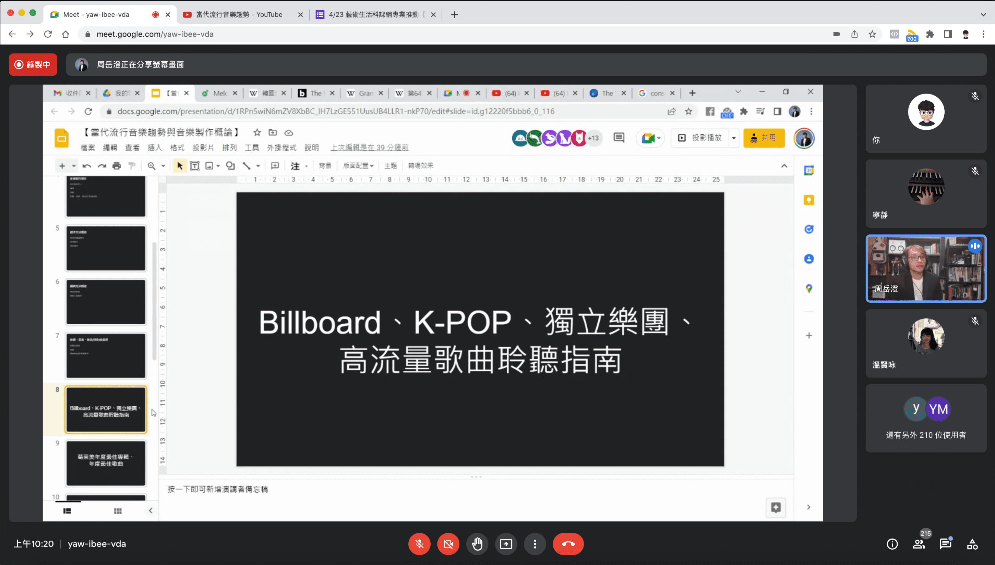This screenshot has width=995, height=565.
Task: Open the 插入 menu in shared Slides
Action: tap(155, 148)
